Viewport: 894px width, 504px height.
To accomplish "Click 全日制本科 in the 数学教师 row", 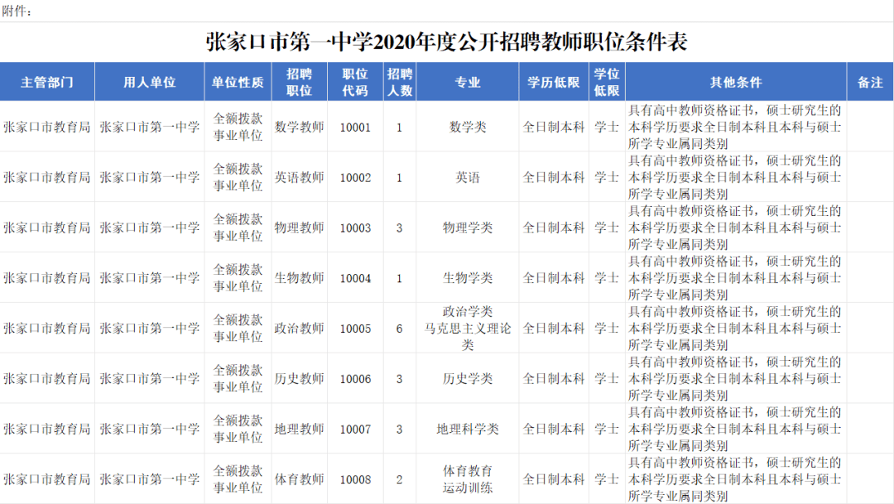I will click(554, 127).
